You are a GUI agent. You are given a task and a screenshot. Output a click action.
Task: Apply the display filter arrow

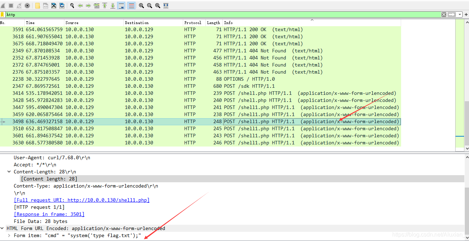point(452,15)
